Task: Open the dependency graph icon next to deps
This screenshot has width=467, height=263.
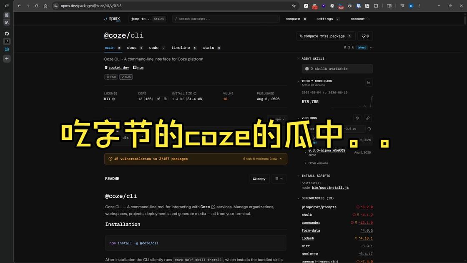Action: [x=158, y=99]
